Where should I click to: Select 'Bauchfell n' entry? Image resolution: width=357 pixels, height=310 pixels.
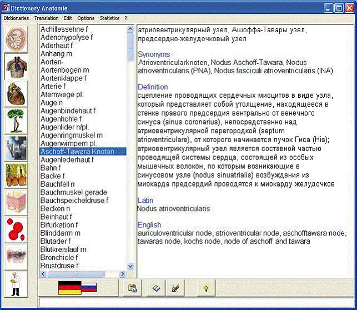pyautogui.click(x=57, y=184)
